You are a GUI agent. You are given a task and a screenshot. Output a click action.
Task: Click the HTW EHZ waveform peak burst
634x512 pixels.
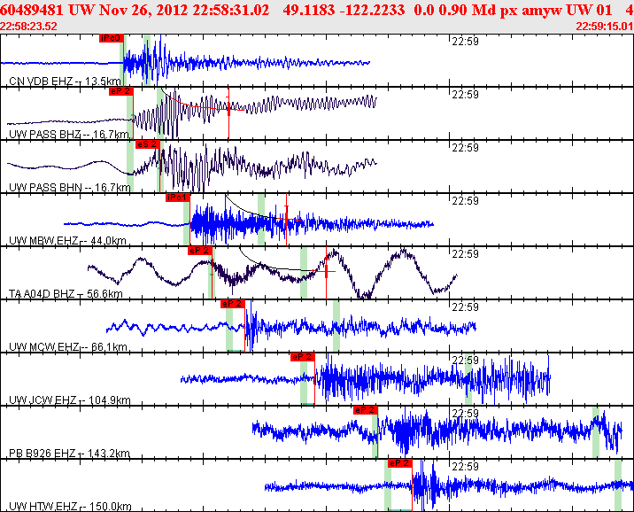424,485
